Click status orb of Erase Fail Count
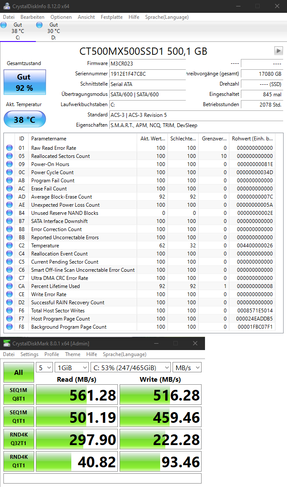287x487 pixels. [x=9, y=189]
